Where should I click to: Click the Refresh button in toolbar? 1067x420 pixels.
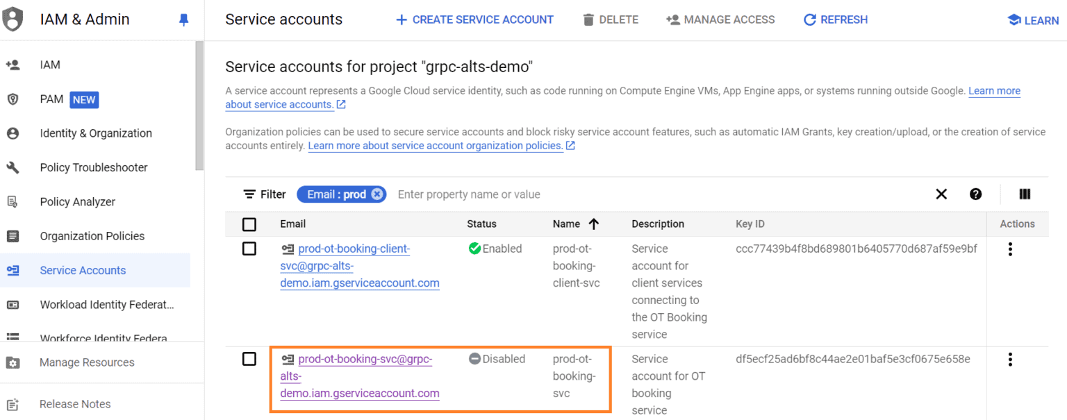pos(835,19)
